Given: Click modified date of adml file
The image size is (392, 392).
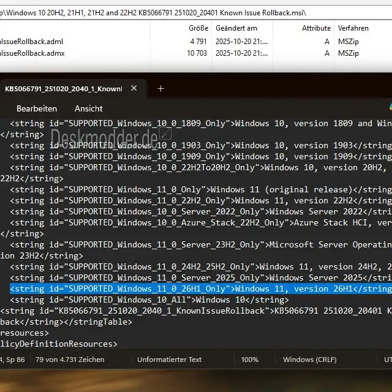Looking at the screenshot, I should coord(241,42).
